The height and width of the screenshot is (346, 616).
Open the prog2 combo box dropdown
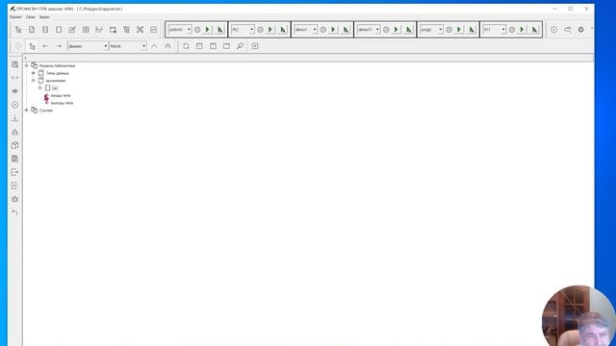coord(440,30)
